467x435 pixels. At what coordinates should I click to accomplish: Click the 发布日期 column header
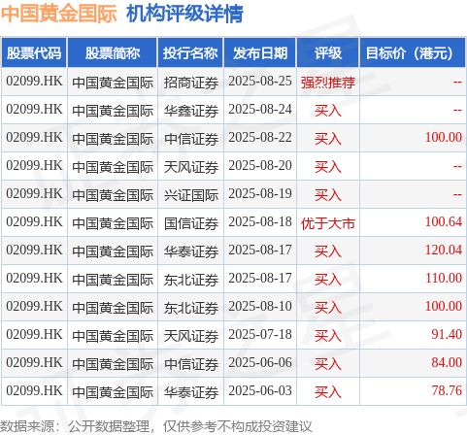[x=260, y=52]
